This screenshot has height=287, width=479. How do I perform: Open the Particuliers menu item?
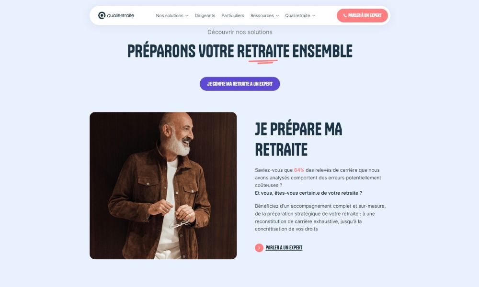(x=233, y=16)
